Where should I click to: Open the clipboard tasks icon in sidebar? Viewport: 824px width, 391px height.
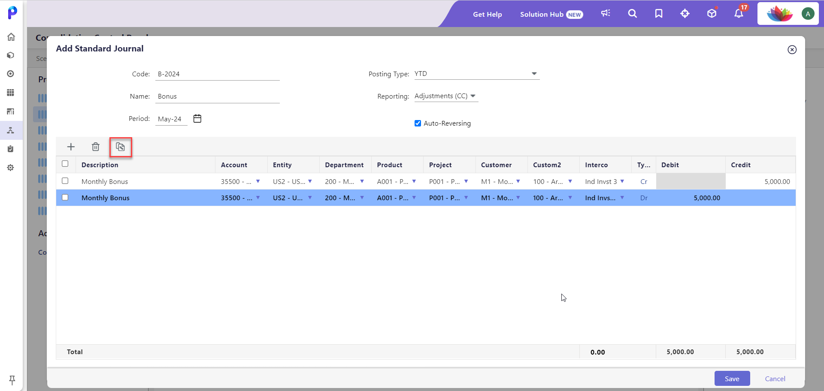(11, 149)
